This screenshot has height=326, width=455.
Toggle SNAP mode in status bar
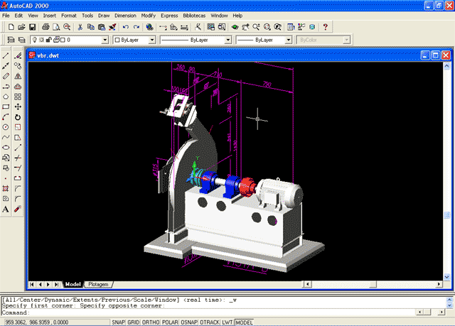(119, 322)
